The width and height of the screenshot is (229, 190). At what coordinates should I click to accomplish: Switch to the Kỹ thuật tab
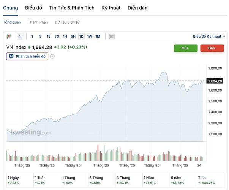click(111, 8)
